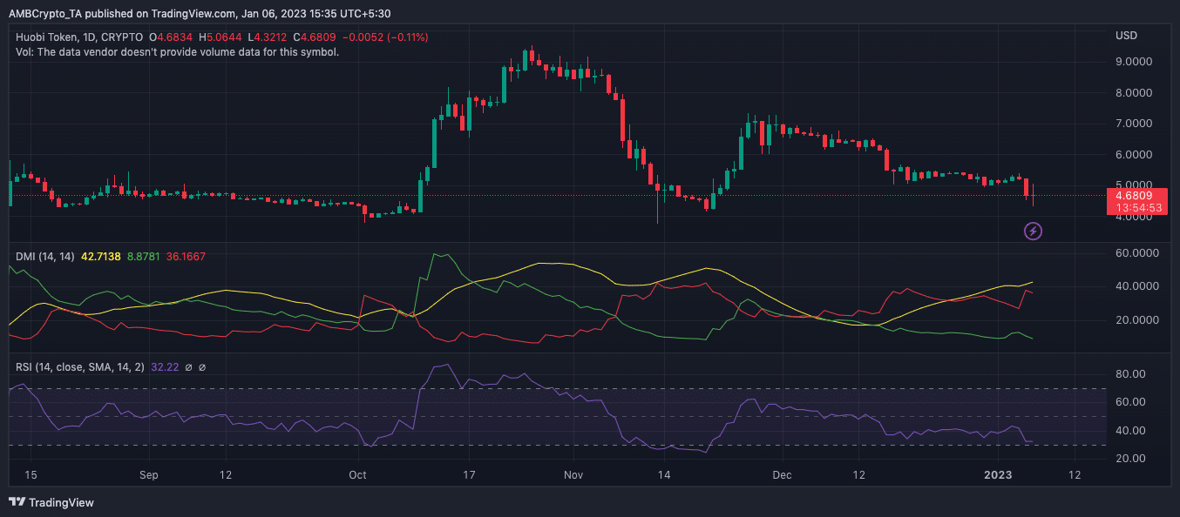This screenshot has width=1180, height=517.
Task: Click the red DMI value 36.1667
Action: (x=185, y=256)
